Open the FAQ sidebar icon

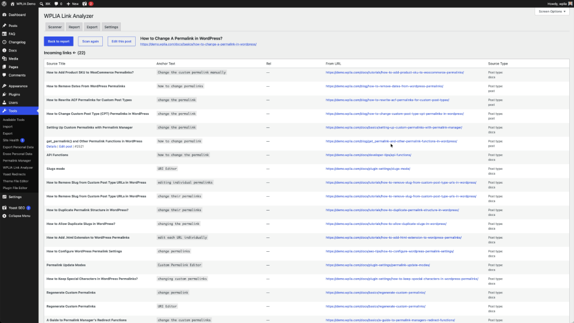click(4, 33)
